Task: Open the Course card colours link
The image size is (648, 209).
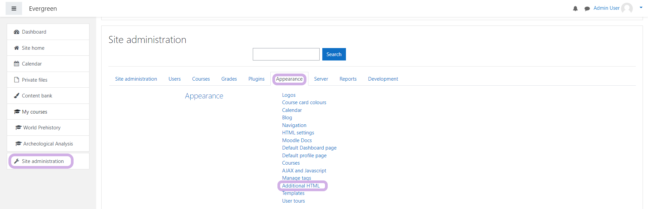Action: (304, 102)
